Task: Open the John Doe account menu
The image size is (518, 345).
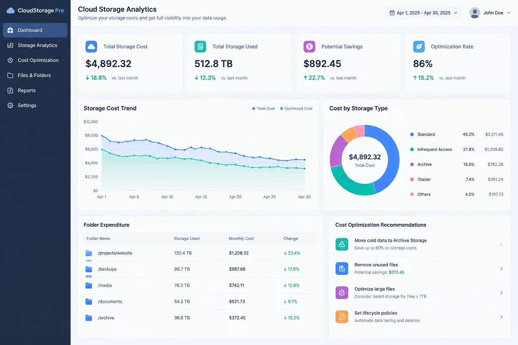Action: (x=490, y=13)
